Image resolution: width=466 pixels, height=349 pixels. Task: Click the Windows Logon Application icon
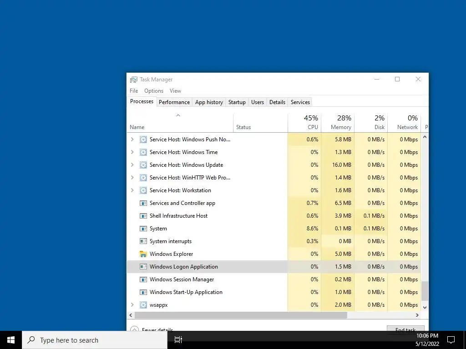click(143, 267)
